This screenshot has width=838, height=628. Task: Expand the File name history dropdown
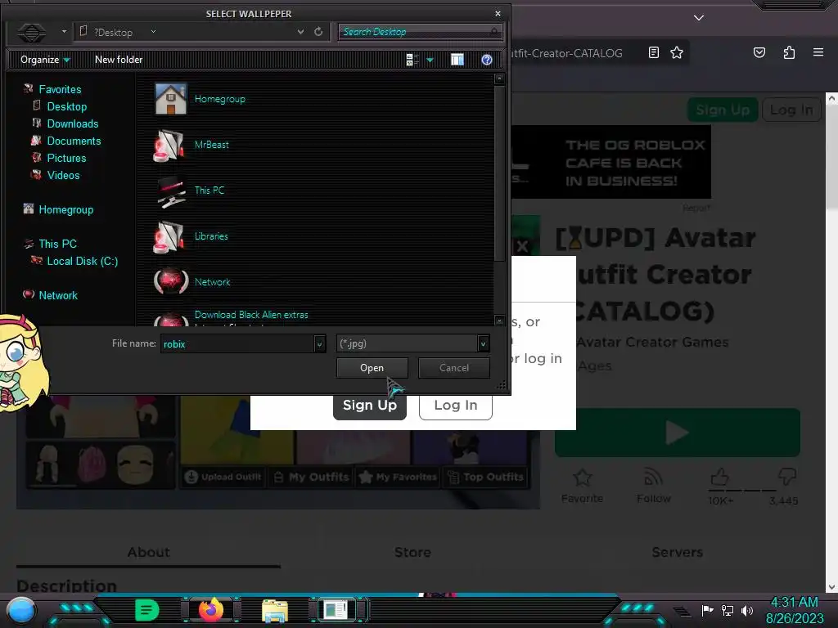320,344
